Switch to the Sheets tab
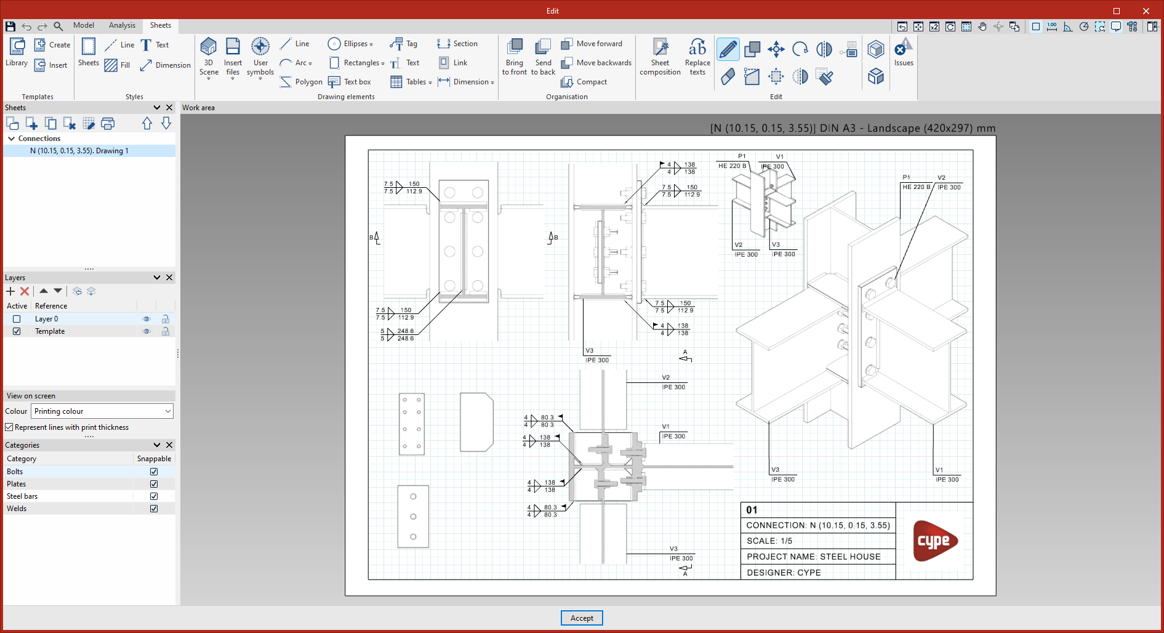This screenshot has width=1164, height=633. pyautogui.click(x=161, y=25)
